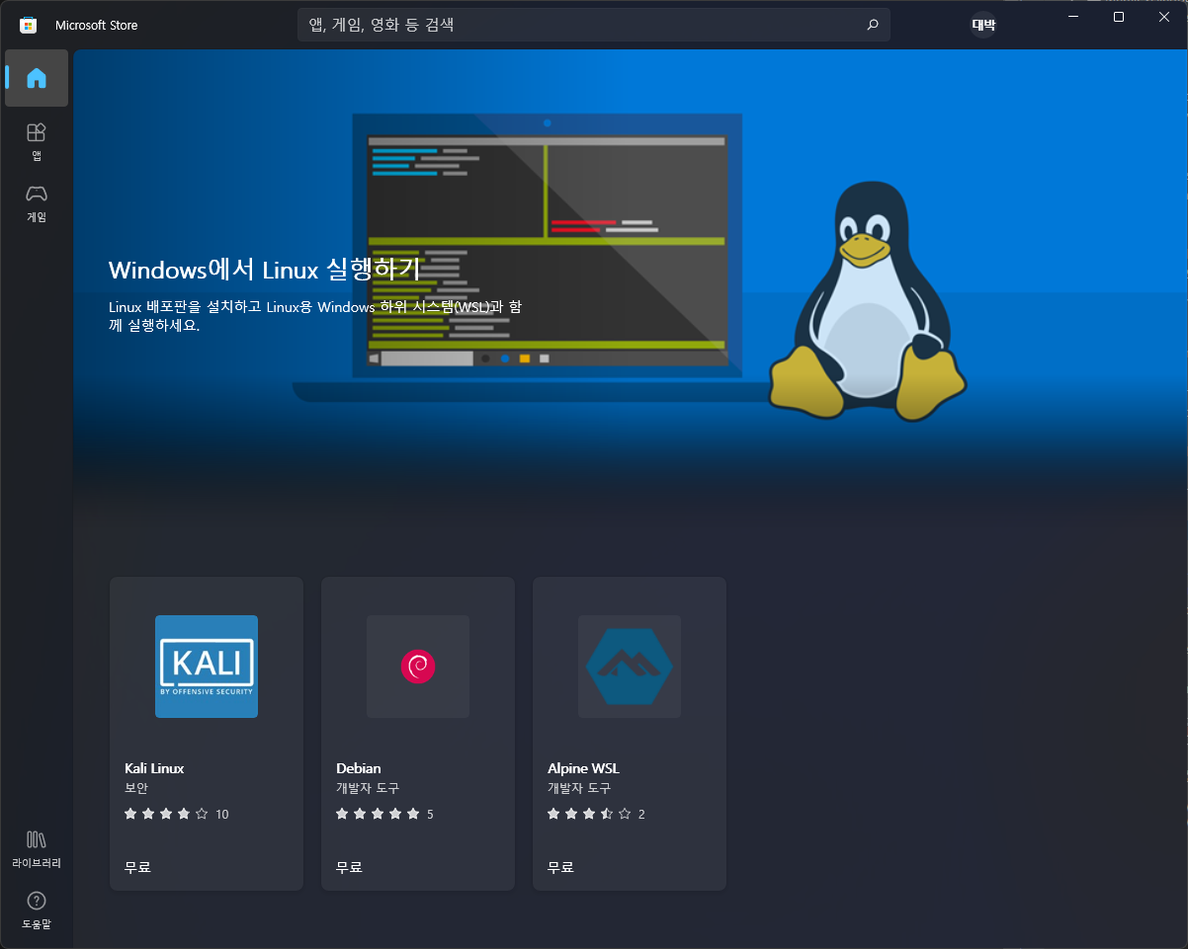1188x949 pixels.
Task: Open the 게임 (Games) section
Action: 37,202
